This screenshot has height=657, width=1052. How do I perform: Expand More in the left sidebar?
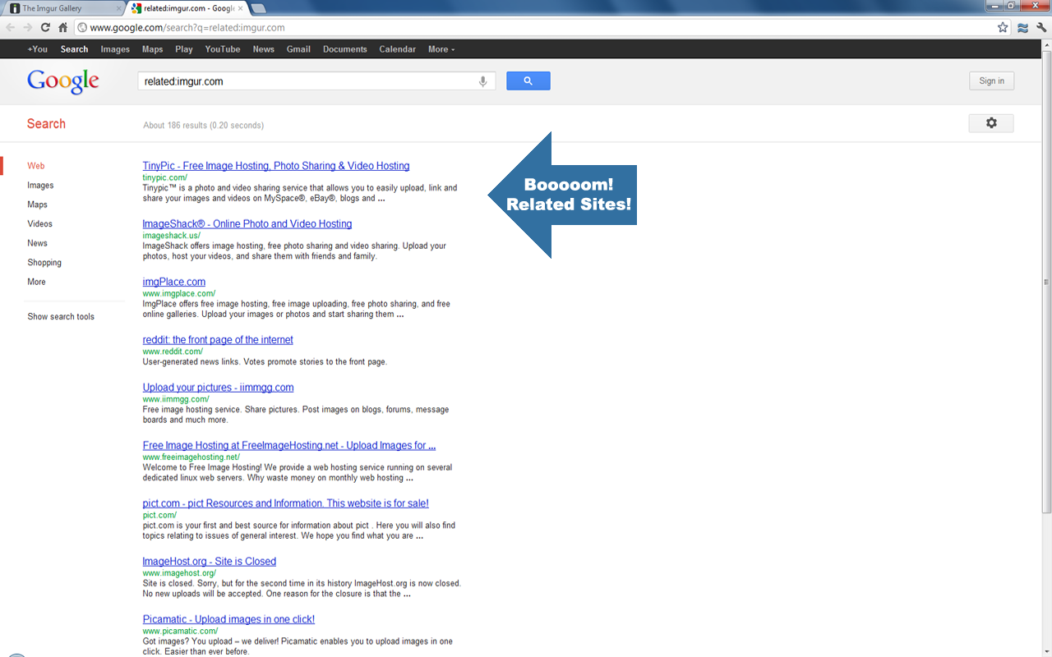click(x=37, y=282)
